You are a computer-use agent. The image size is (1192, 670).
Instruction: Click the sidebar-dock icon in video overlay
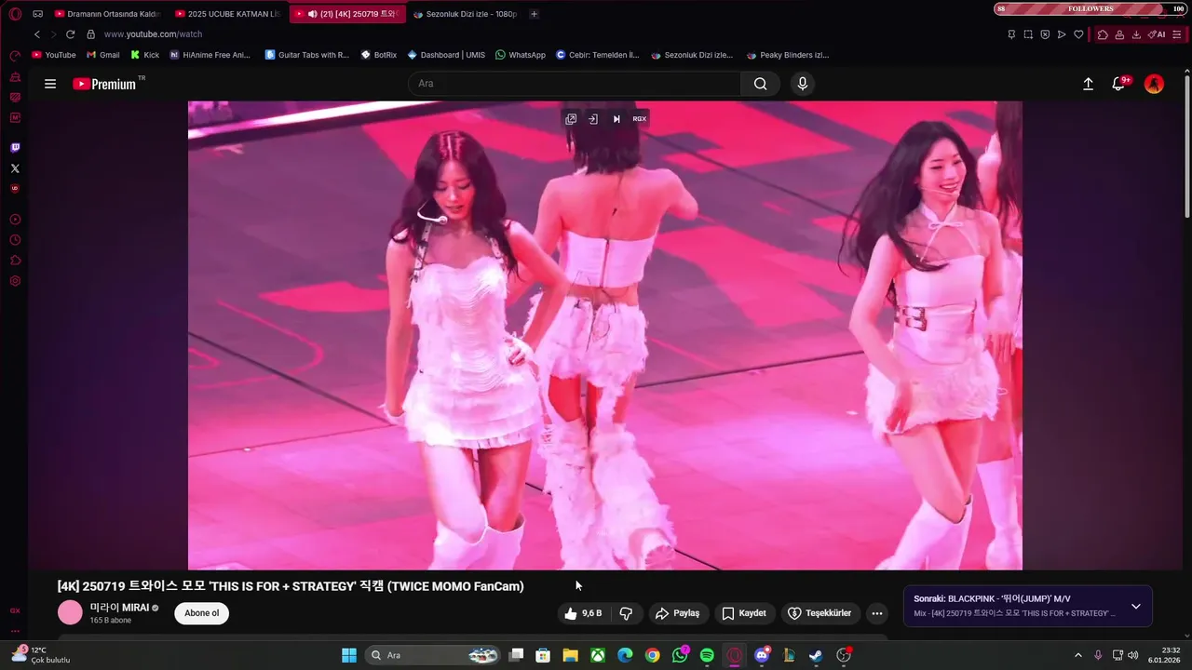[593, 119]
